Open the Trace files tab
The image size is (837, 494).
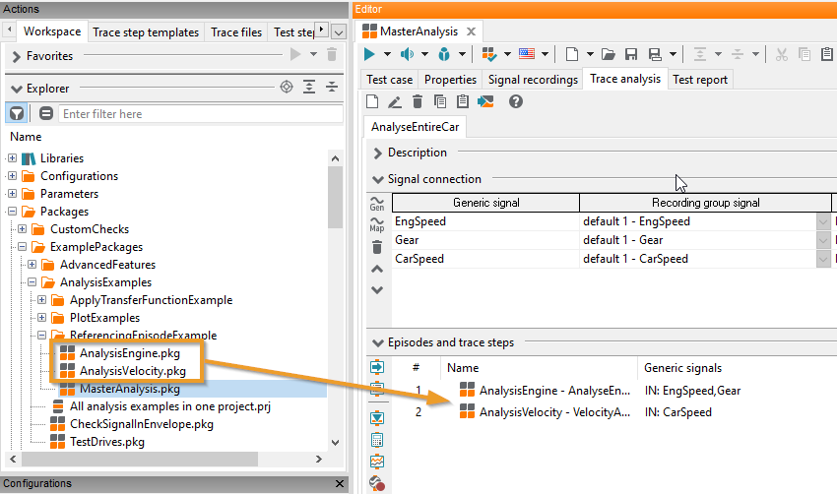tap(236, 32)
